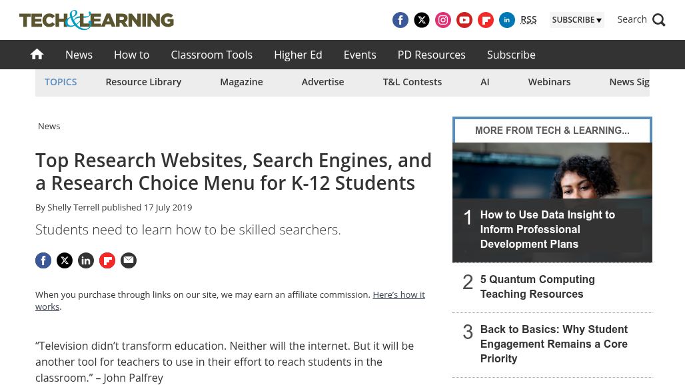
Task: Open the header X (Twitter) icon
Action: click(x=422, y=20)
